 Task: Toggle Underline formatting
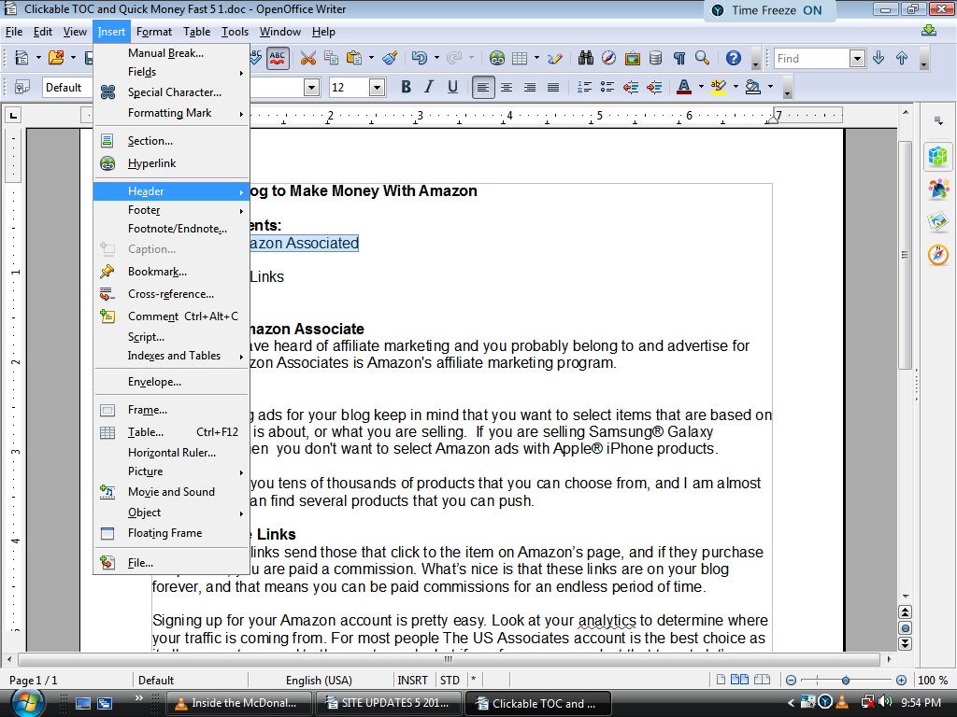[452, 87]
